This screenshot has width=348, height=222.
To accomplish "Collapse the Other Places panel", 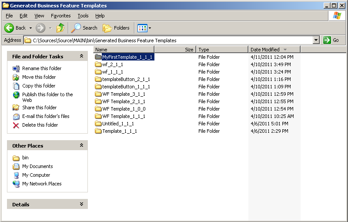I will click(81, 145).
